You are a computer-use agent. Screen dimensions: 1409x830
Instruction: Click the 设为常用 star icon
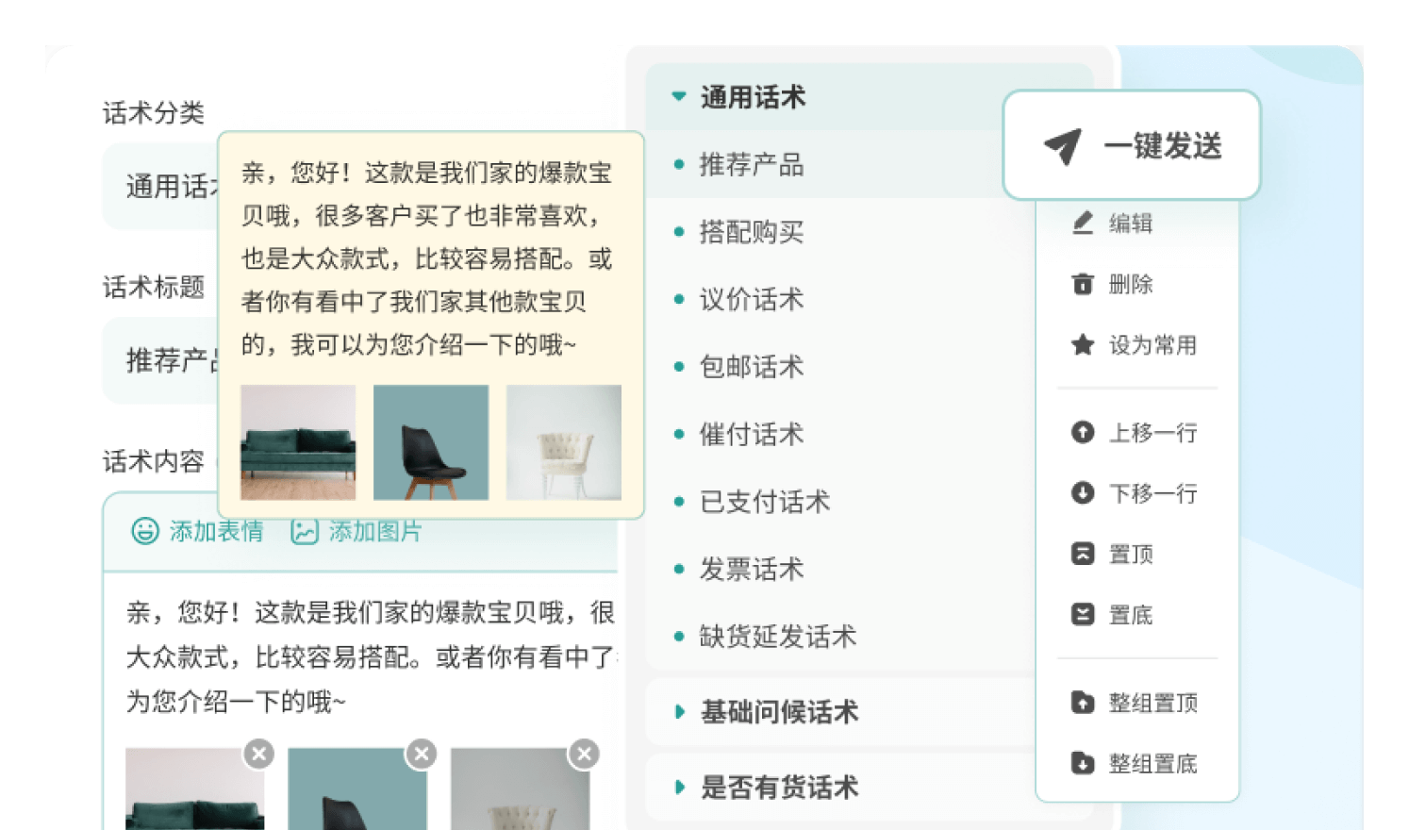point(1083,345)
